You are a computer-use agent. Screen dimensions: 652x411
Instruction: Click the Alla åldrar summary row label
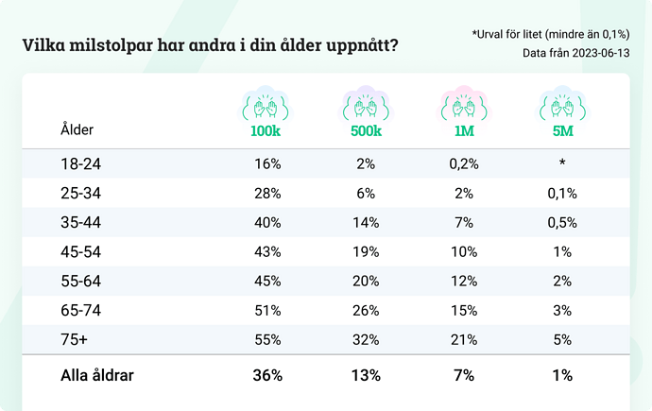96,375
